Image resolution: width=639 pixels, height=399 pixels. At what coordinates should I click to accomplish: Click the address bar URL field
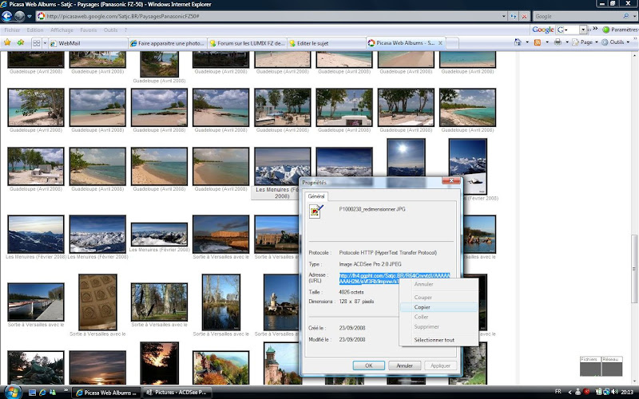[x=269, y=16]
